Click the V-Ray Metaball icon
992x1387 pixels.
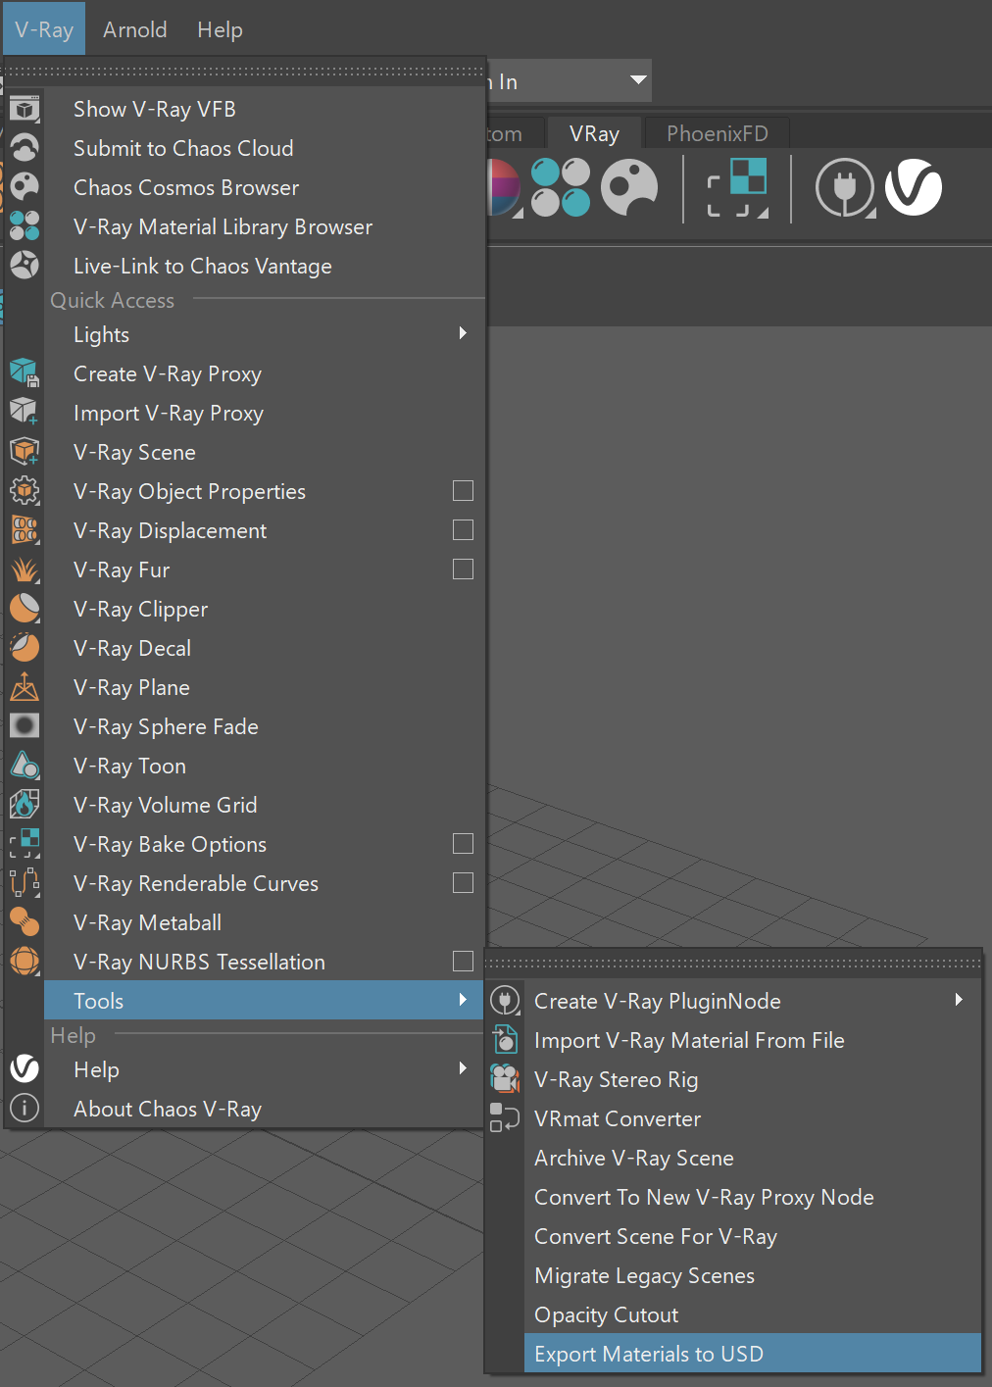tap(25, 922)
